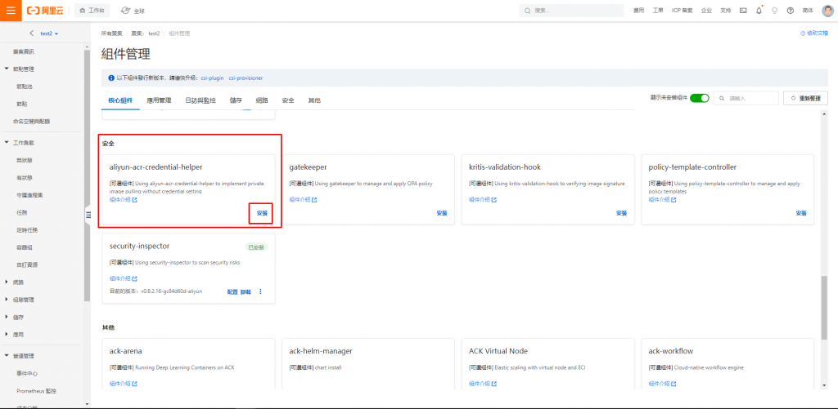Screen dimensions: 838x409
Task: Collapse the sidebar using its handle
Action: 88,215
